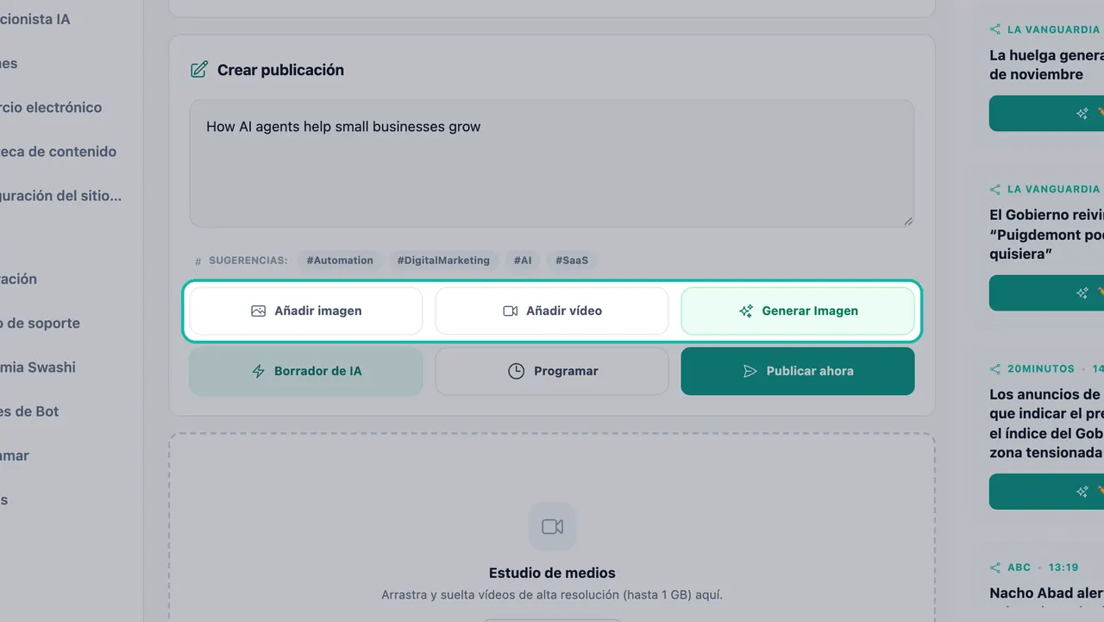Click the sparkle button under La huelga general headline
Viewport: 1104px width, 622px height.
coord(1046,113)
